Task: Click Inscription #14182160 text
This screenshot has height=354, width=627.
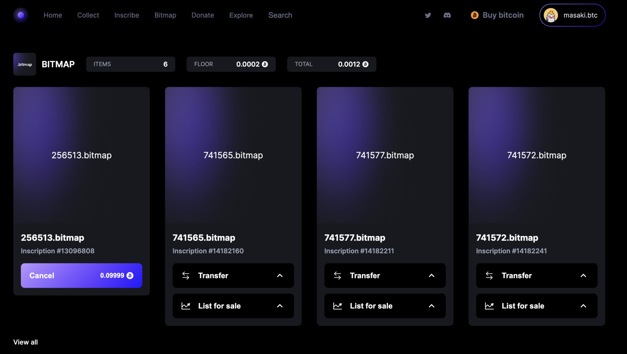Action: 208,251
